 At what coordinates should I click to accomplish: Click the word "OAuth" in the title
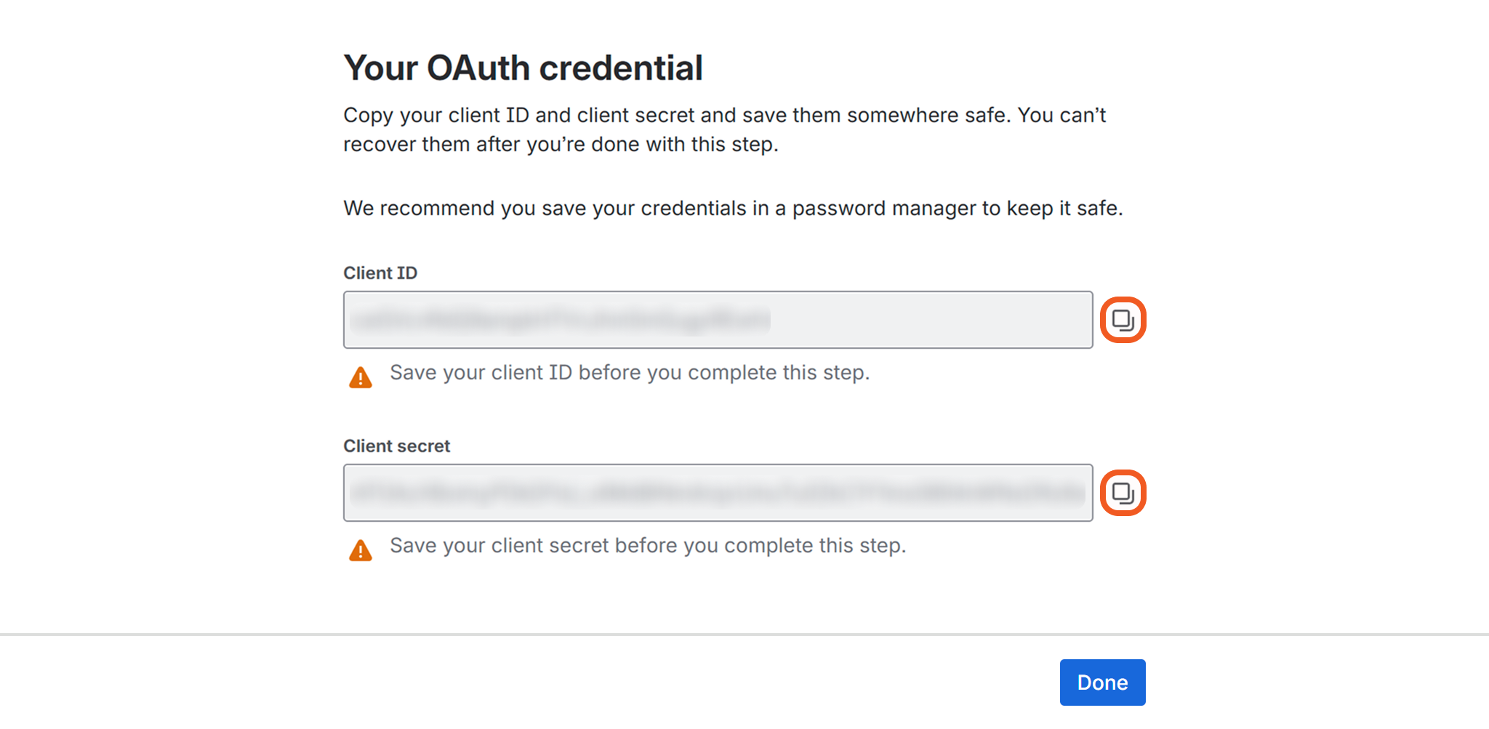[x=478, y=68]
